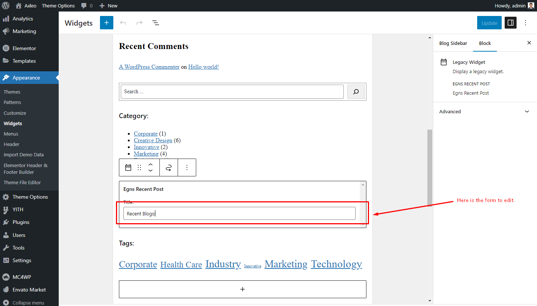Open Theme Options gear in sidebar

tap(29, 197)
